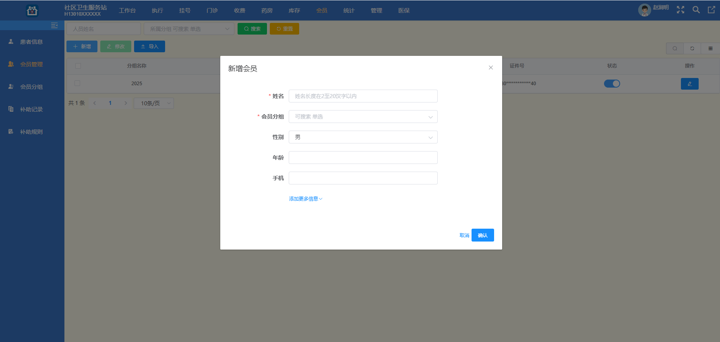The height and width of the screenshot is (342, 720).
Task: Switch to the 统计 top menu
Action: coord(349,10)
